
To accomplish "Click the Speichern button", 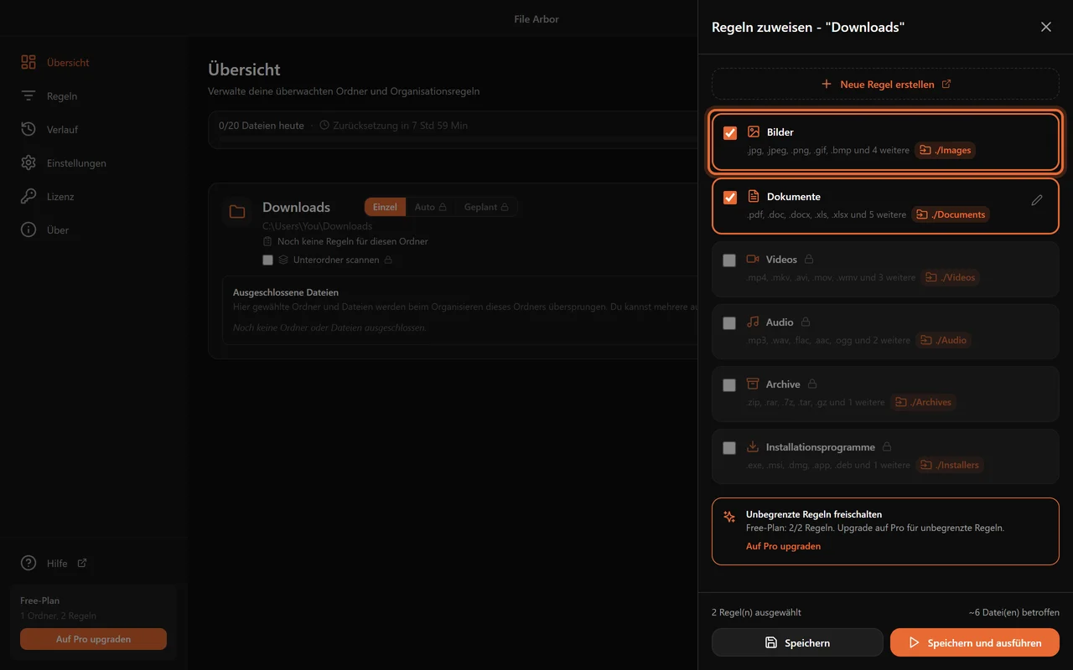I will 797,643.
